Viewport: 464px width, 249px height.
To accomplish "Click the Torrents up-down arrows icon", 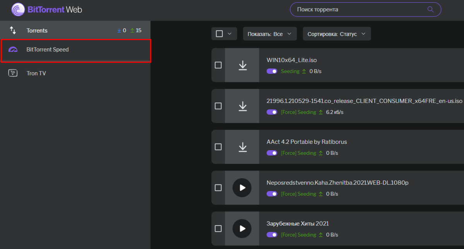I will 13,30.
